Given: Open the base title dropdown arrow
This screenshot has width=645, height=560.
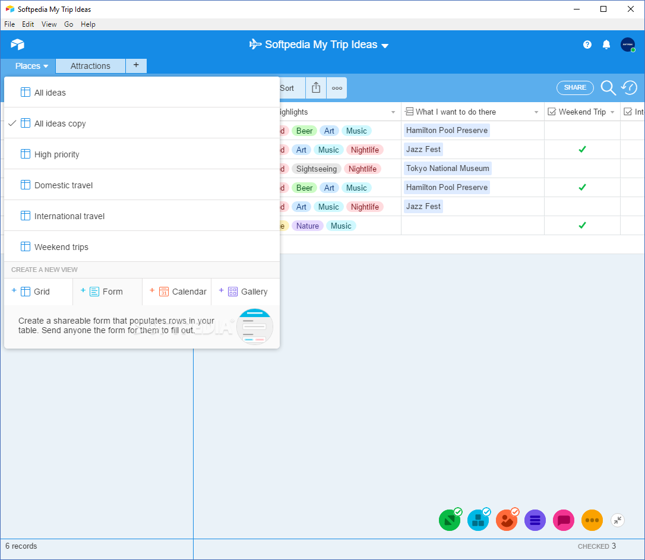Looking at the screenshot, I should 385,46.
